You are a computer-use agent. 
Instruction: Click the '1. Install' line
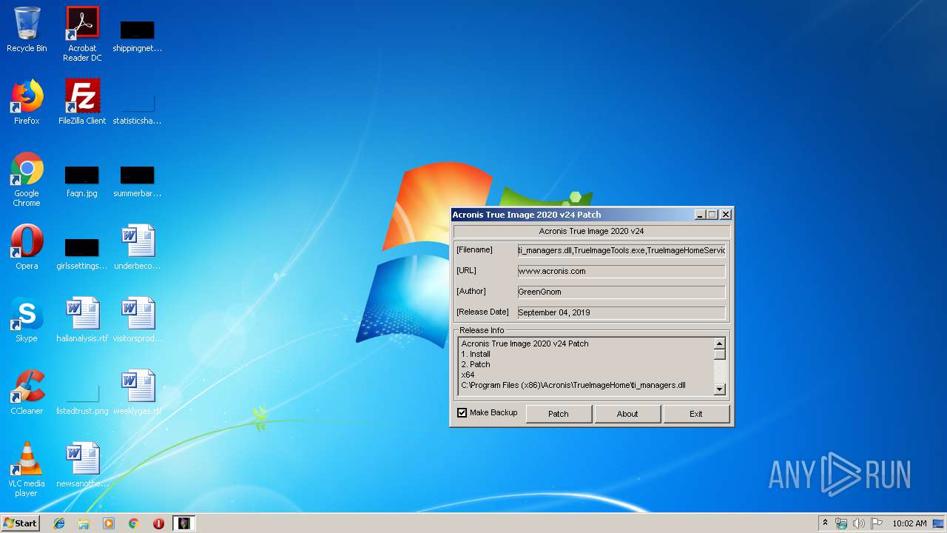tap(476, 354)
